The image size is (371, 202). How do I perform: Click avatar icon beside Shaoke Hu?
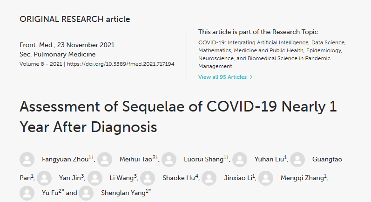click(148, 178)
